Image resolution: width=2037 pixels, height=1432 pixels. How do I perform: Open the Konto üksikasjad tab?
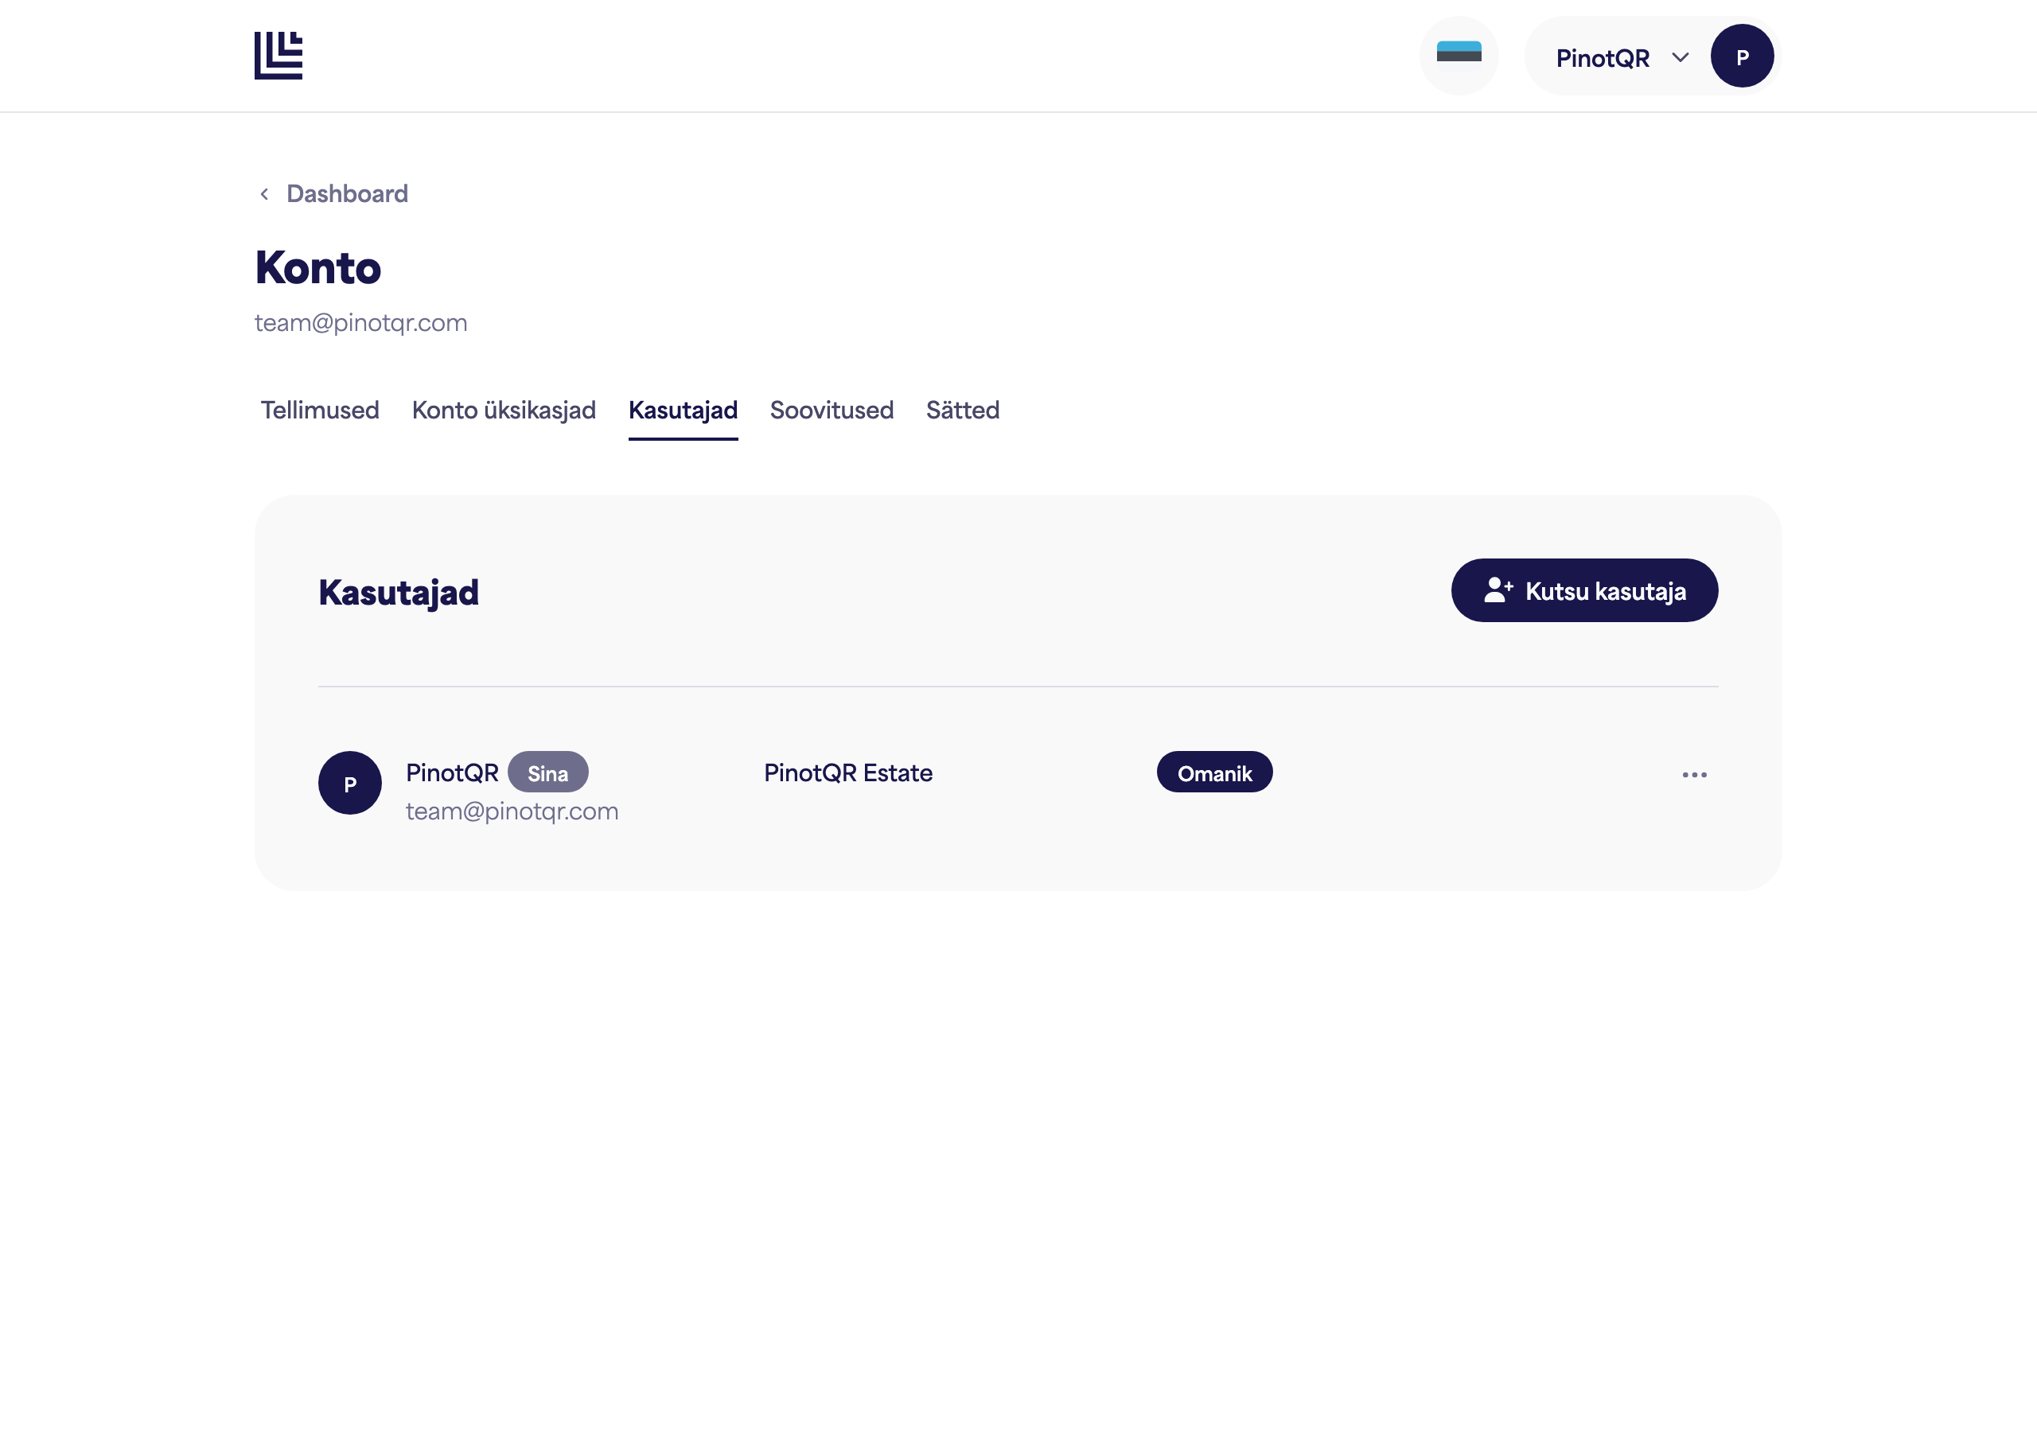coord(504,410)
